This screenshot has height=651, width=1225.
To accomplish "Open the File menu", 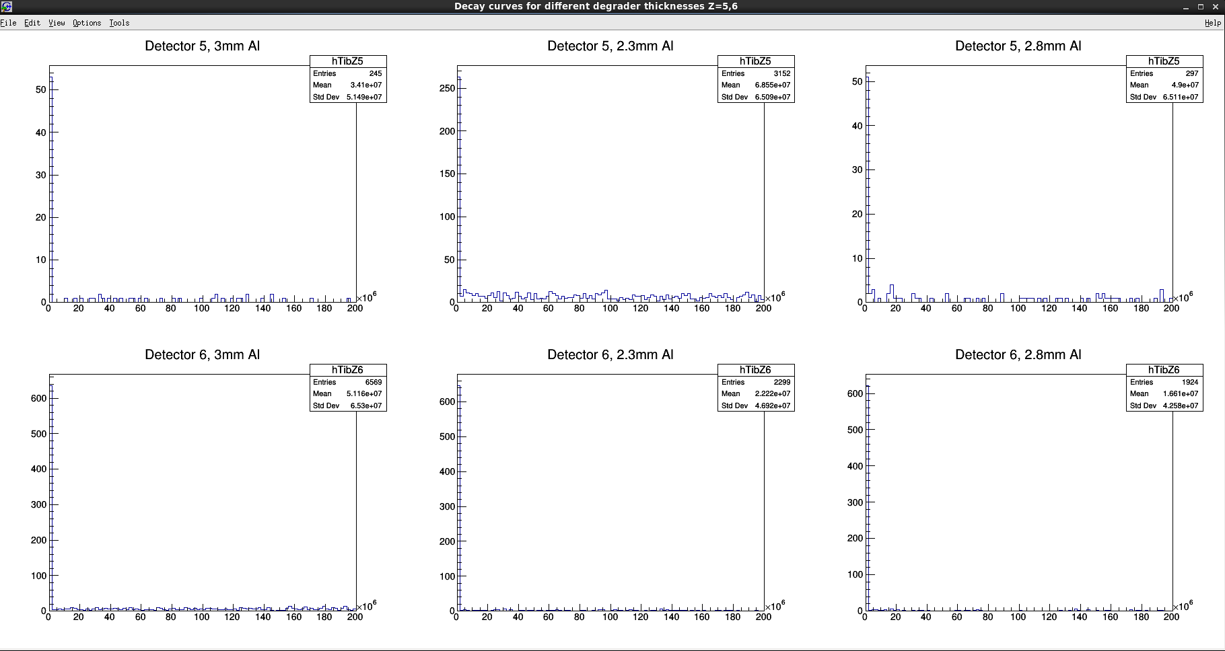I will 8,23.
